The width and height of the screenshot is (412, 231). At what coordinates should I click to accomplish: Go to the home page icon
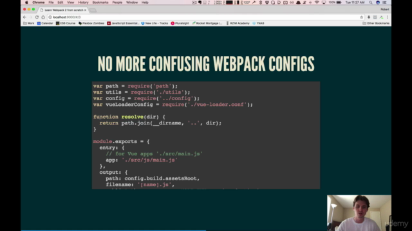coord(43,17)
